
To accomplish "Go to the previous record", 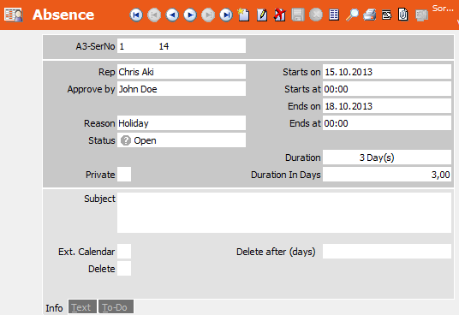I will point(172,15).
